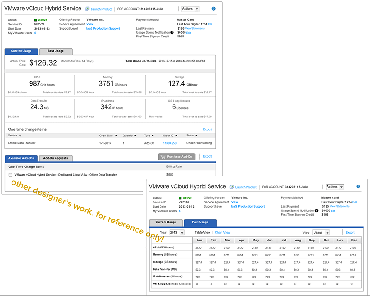Check the Dedicated Cloud A1A Offline Data Transfer box

click(x=10, y=175)
